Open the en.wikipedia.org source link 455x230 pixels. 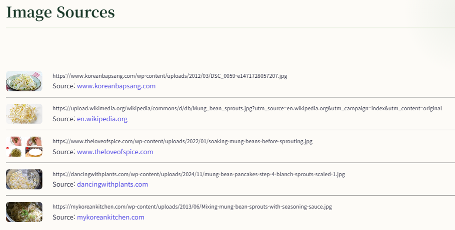(102, 119)
